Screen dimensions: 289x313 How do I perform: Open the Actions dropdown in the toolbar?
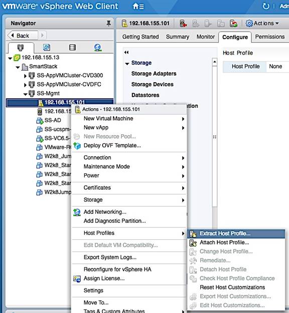coord(262,24)
